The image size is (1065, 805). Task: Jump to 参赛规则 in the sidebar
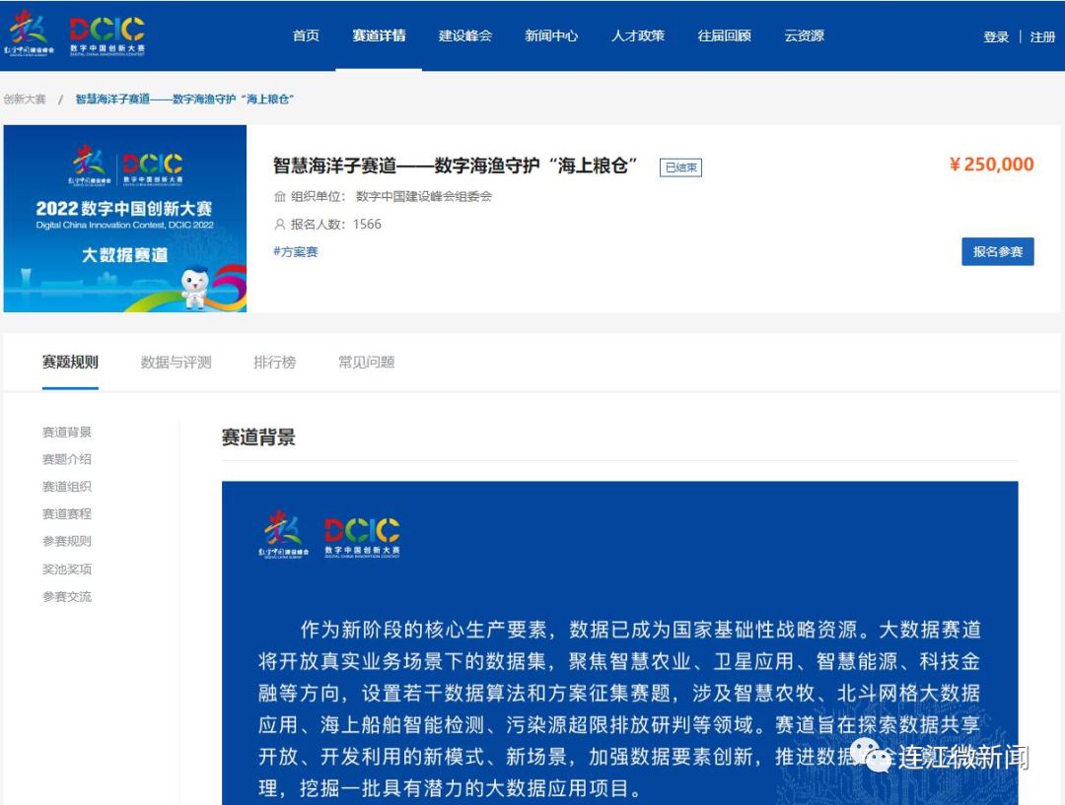[x=67, y=542]
